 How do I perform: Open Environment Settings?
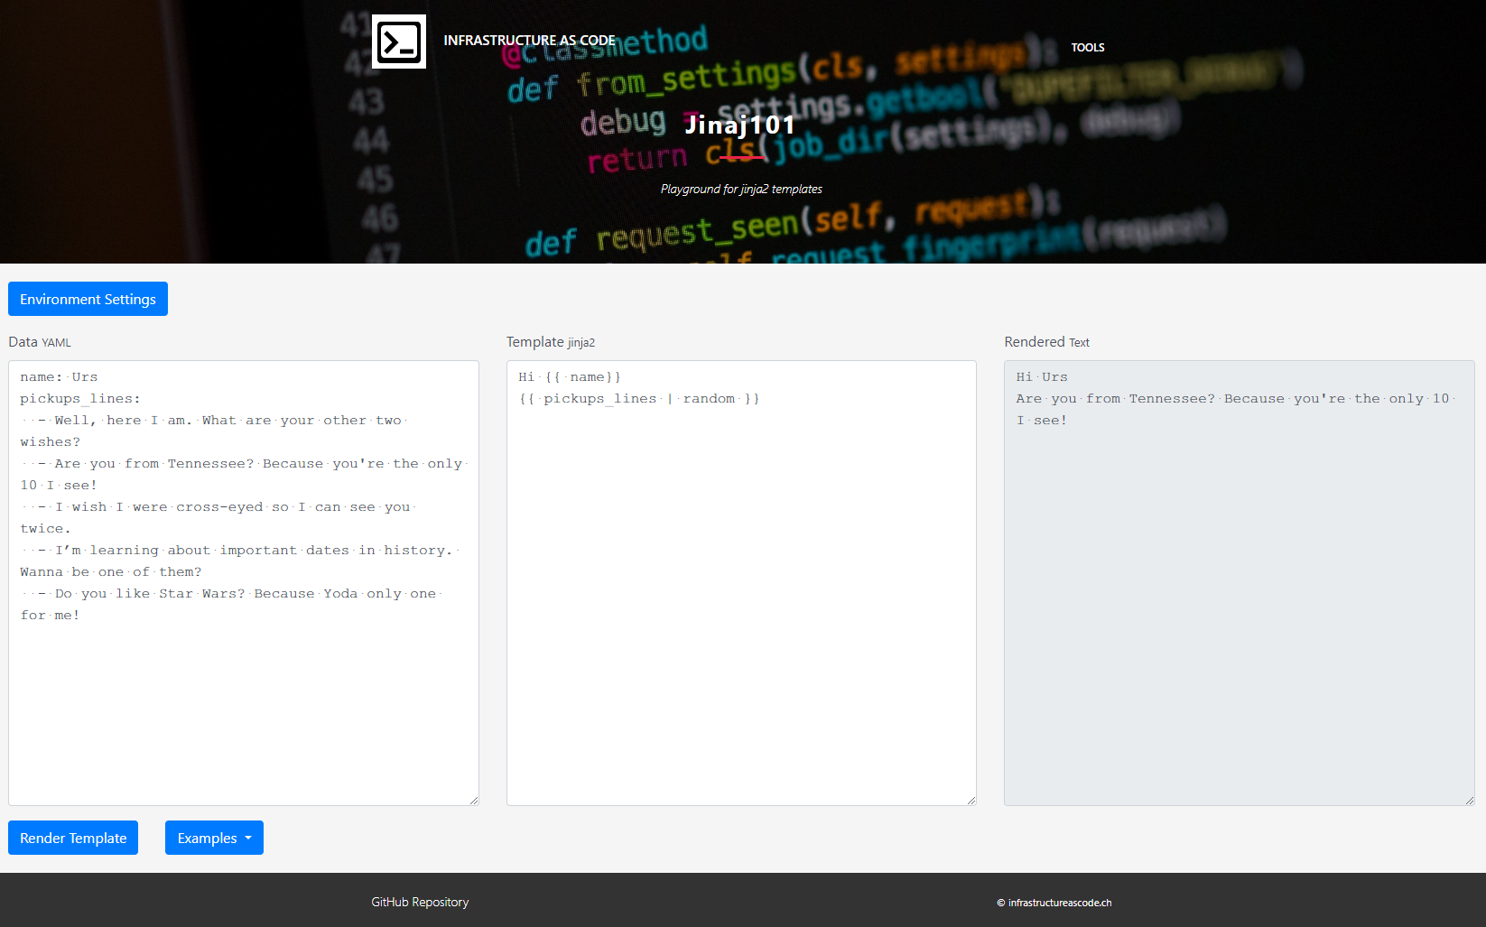(x=88, y=300)
